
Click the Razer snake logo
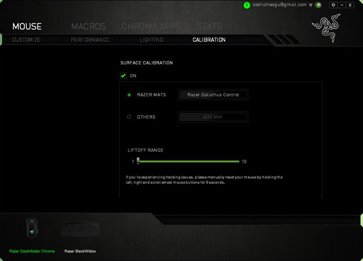[327, 28]
